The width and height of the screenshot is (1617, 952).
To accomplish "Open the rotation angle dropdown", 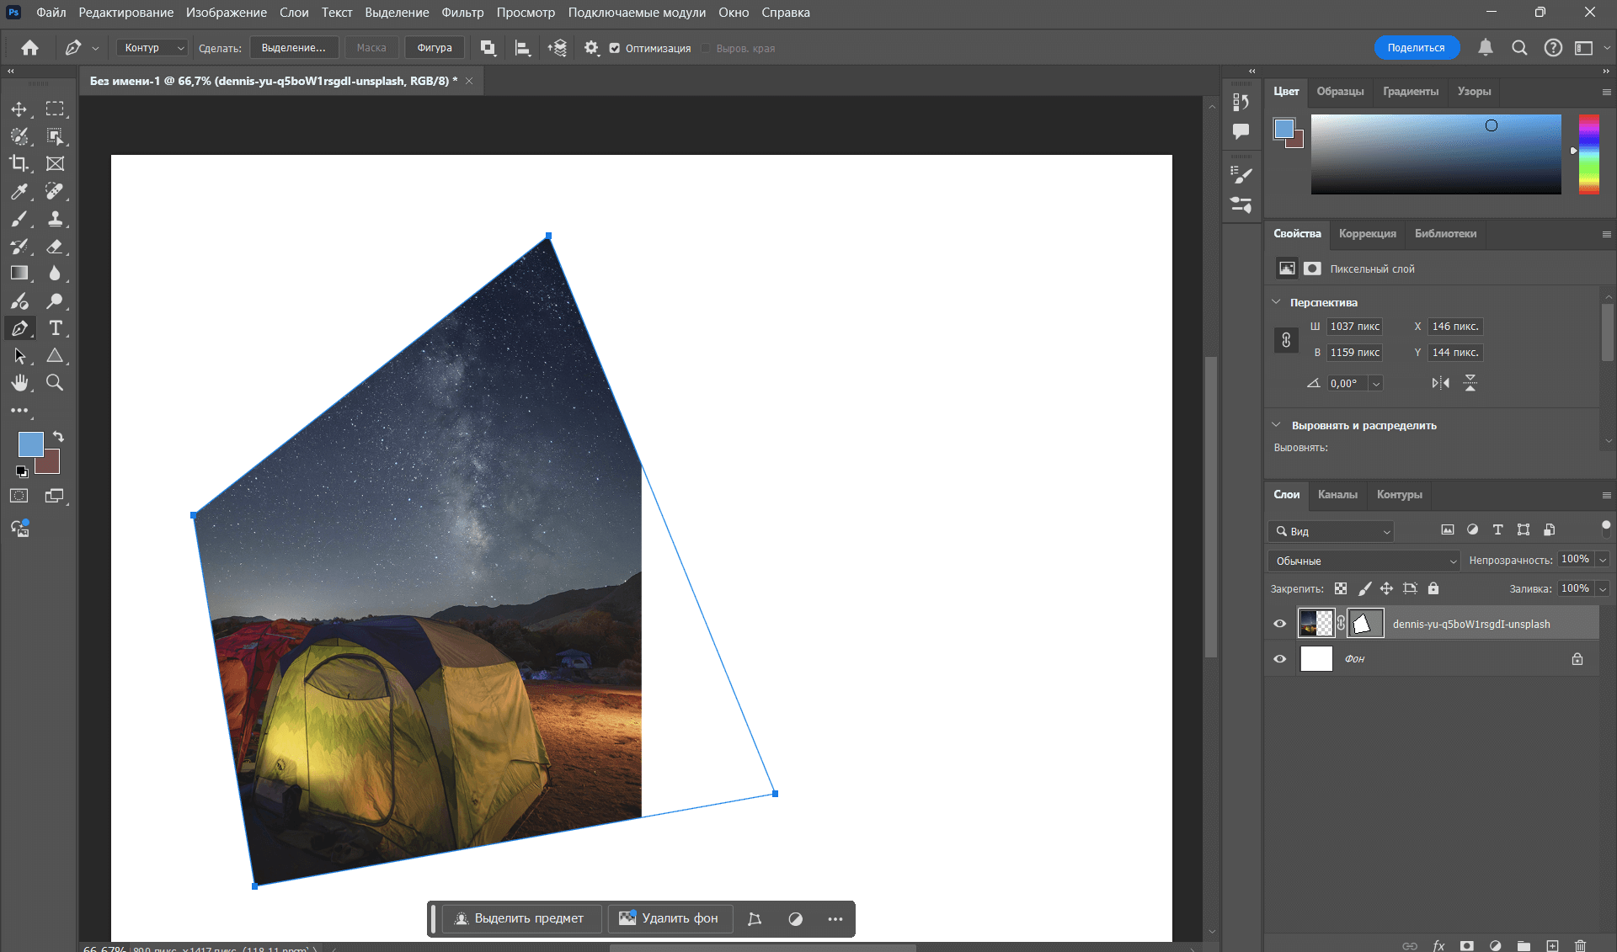I will click(x=1376, y=384).
